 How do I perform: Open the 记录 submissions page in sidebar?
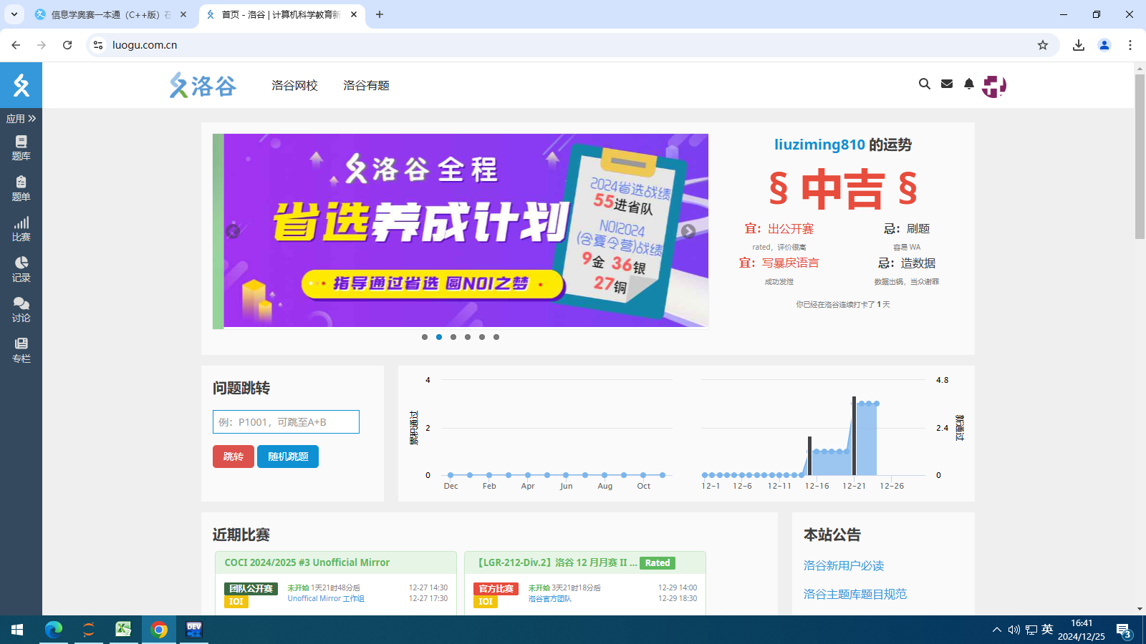pyautogui.click(x=21, y=270)
